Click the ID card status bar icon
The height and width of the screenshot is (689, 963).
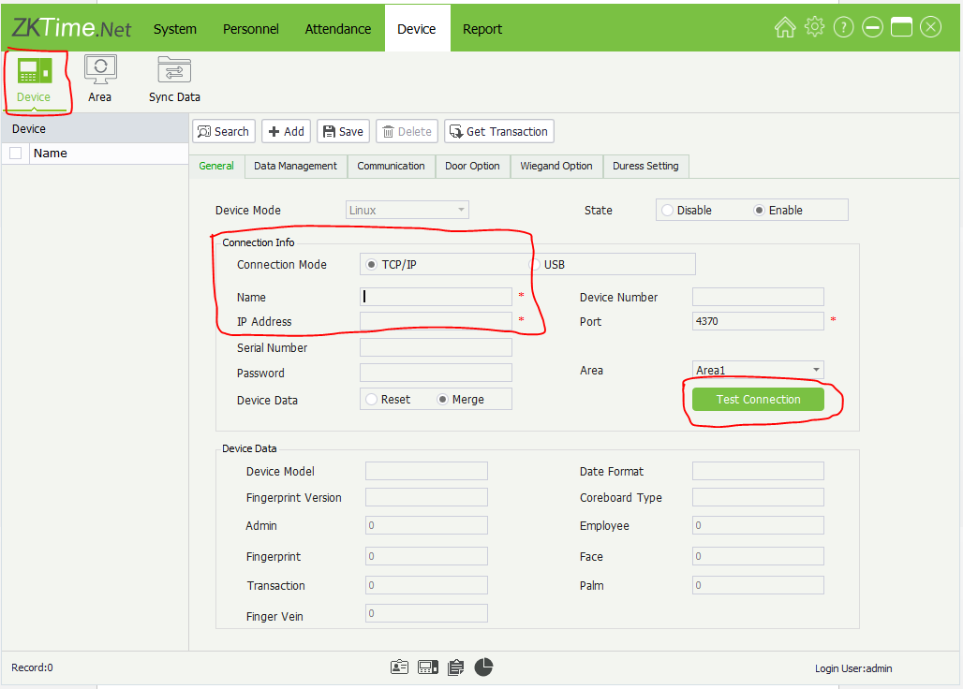(x=400, y=667)
